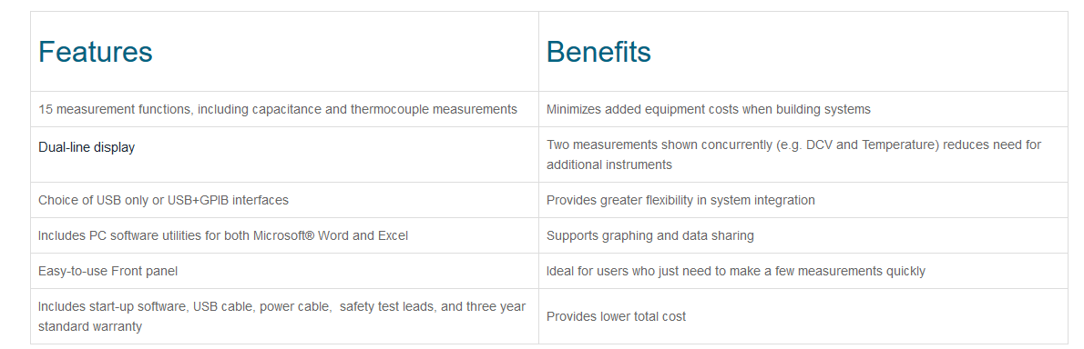Click the Benefits column heading

click(598, 52)
